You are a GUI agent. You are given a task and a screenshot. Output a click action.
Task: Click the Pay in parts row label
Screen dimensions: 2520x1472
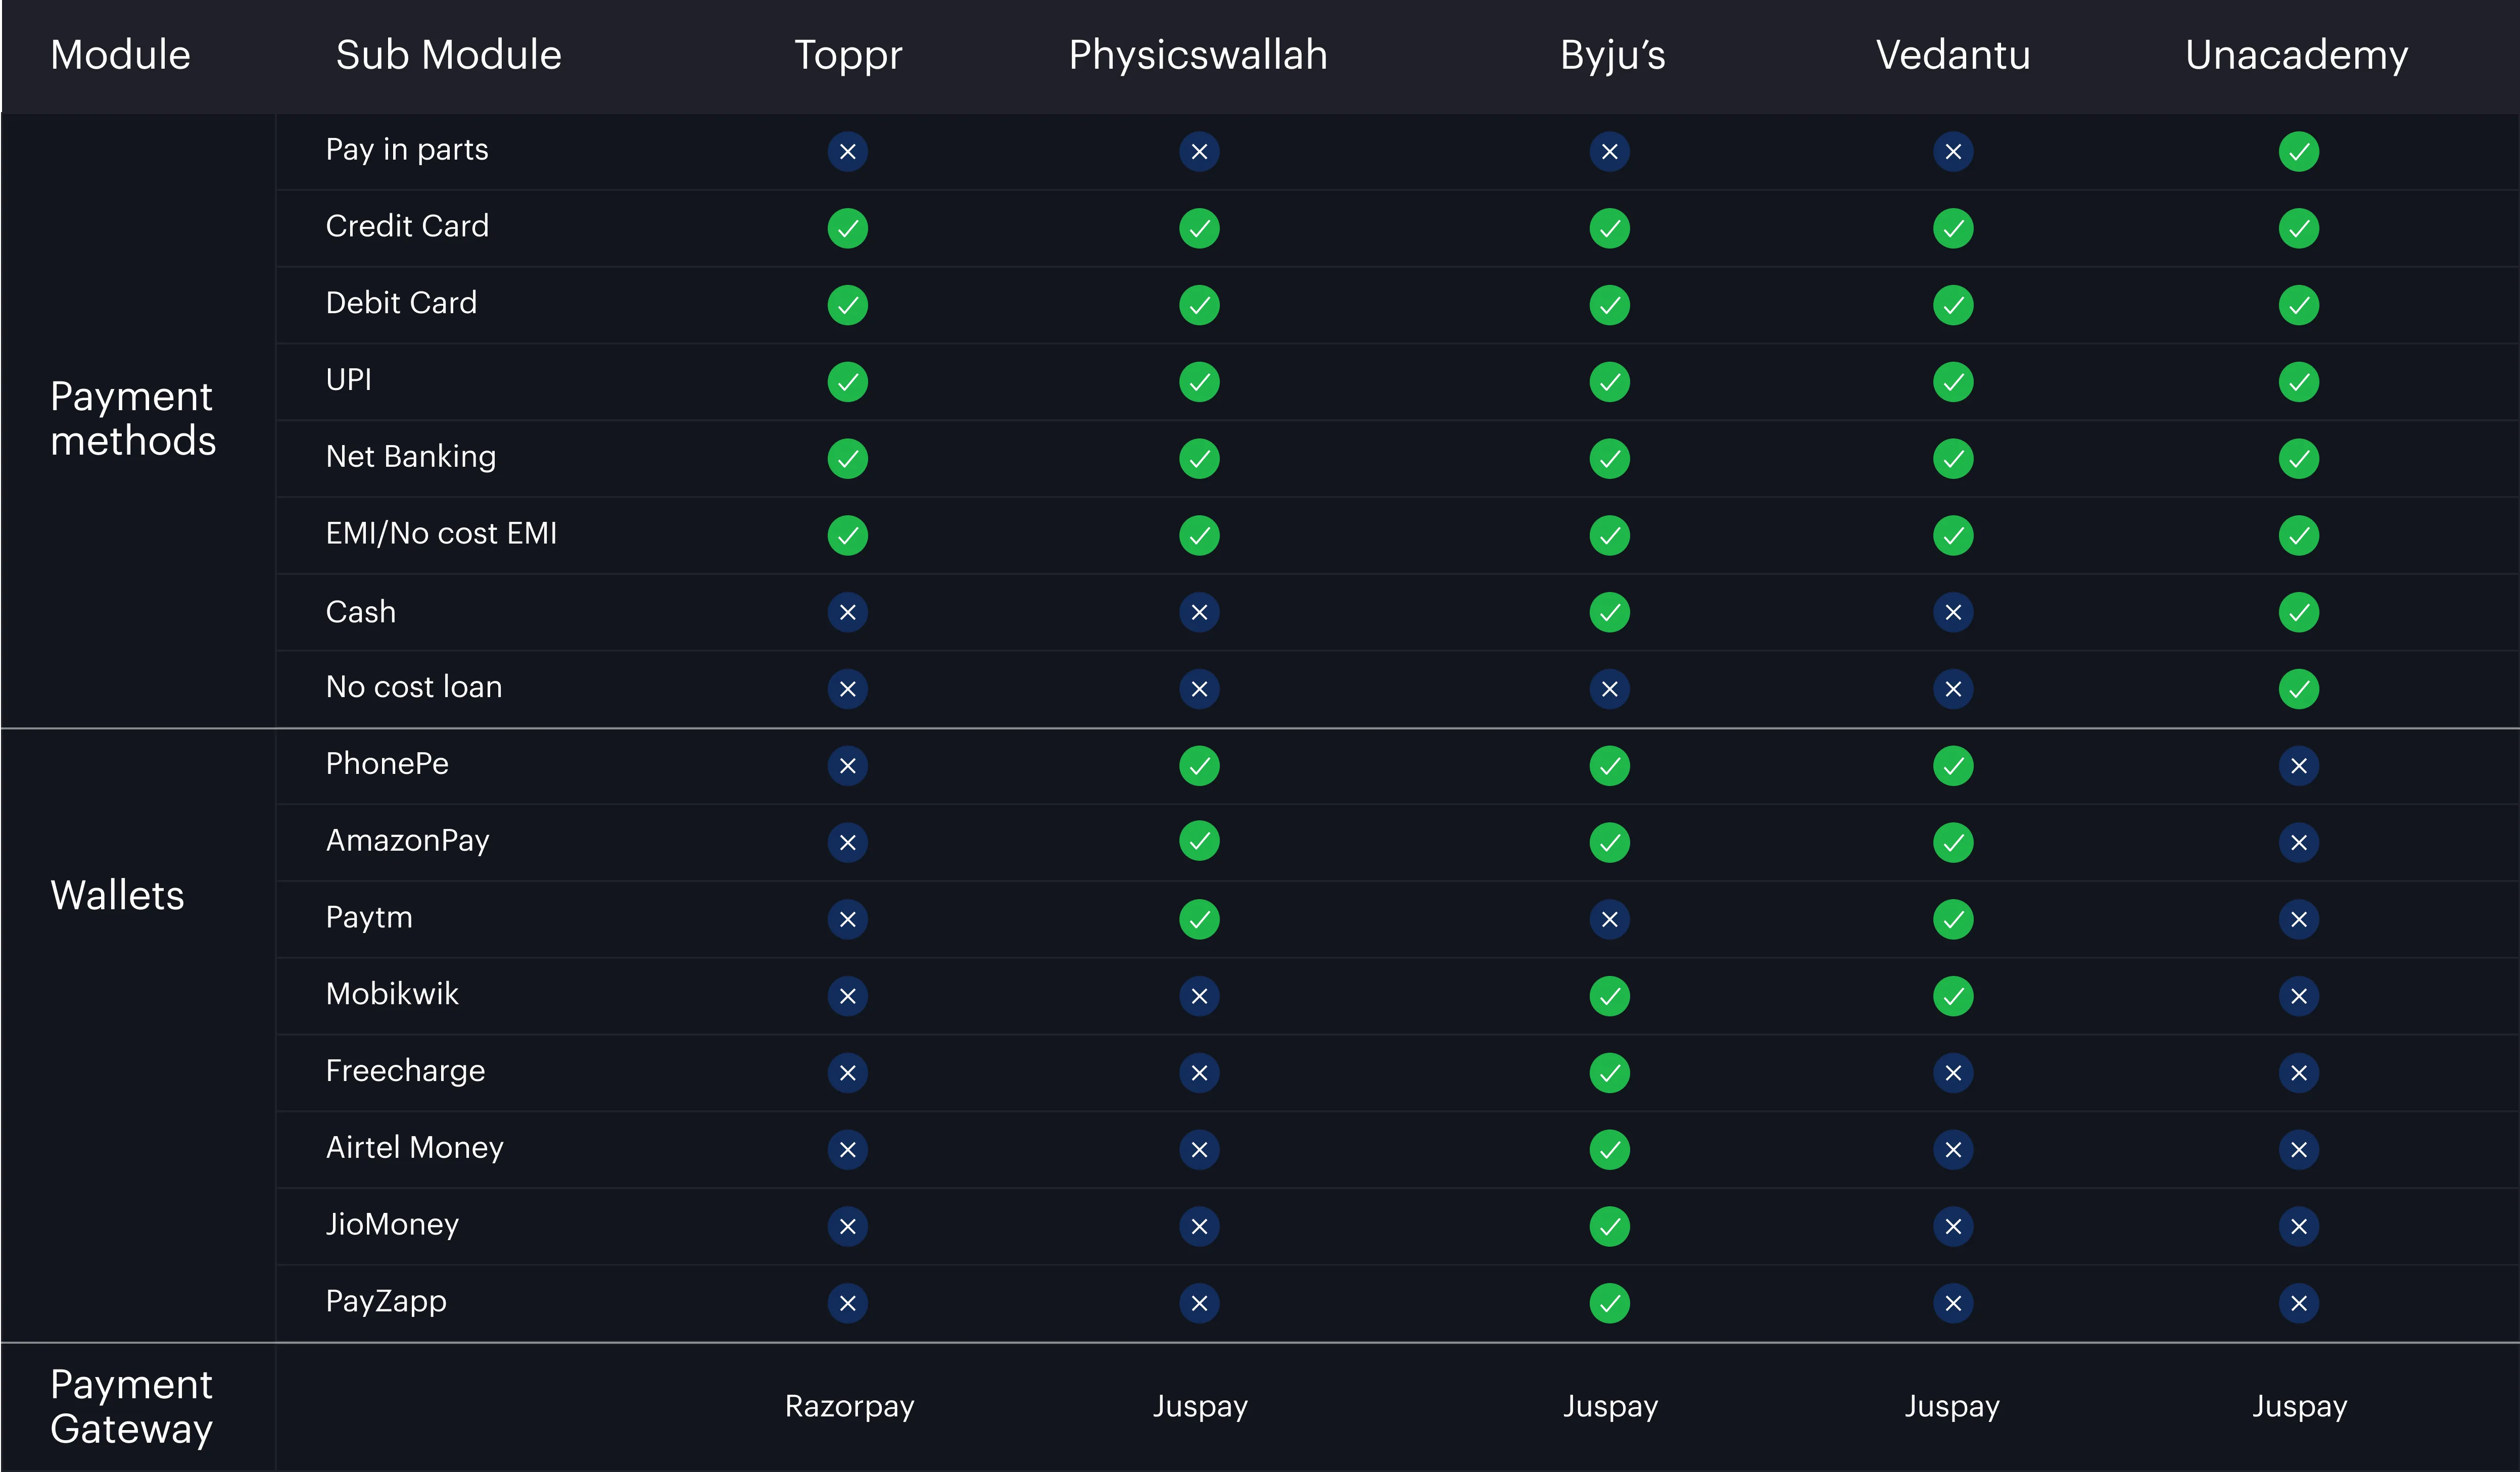pyautogui.click(x=407, y=150)
